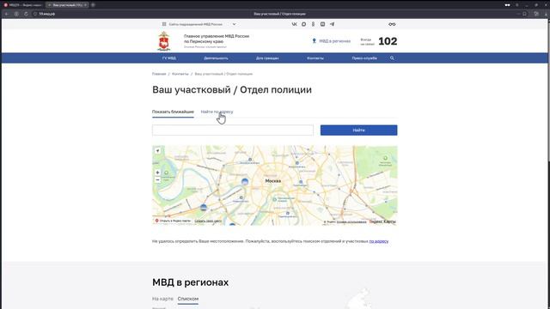550x309 pixels.
Task: Click the browser address bar URL
Action: coord(46,14)
